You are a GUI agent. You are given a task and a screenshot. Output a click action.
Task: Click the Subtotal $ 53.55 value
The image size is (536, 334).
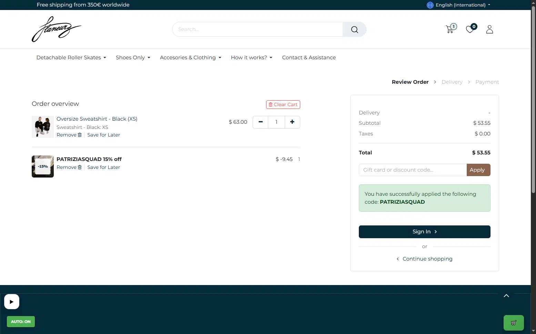(482, 123)
